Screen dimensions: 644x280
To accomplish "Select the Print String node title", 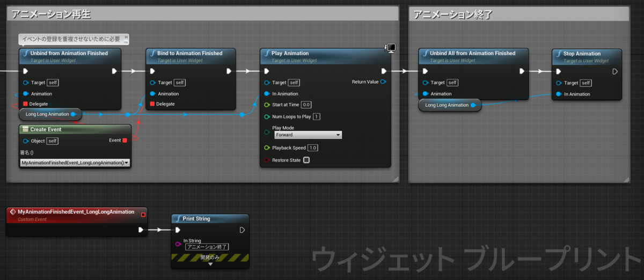I will [x=196, y=219].
